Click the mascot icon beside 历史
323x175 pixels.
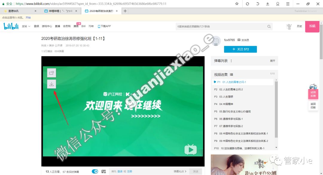(289, 26)
